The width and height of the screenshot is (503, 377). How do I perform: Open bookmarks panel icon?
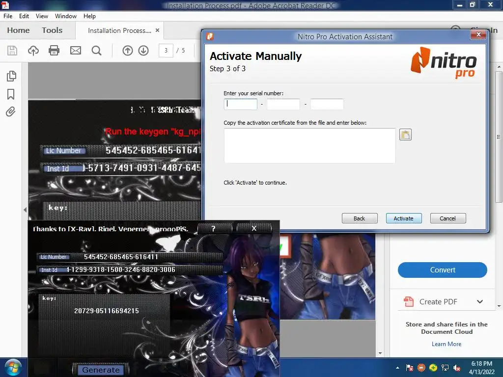point(11,94)
